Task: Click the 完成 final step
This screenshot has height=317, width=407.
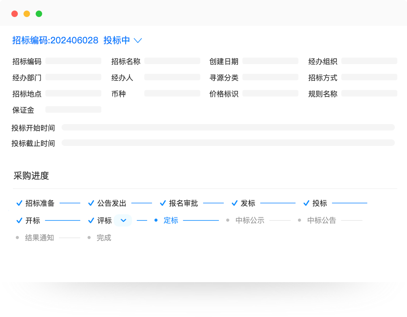Action: pyautogui.click(x=104, y=238)
